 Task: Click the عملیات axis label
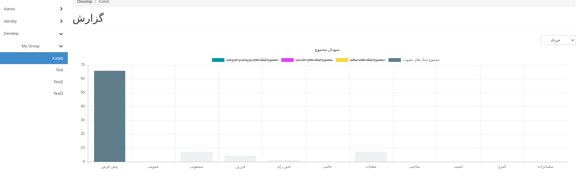pyautogui.click(x=371, y=167)
